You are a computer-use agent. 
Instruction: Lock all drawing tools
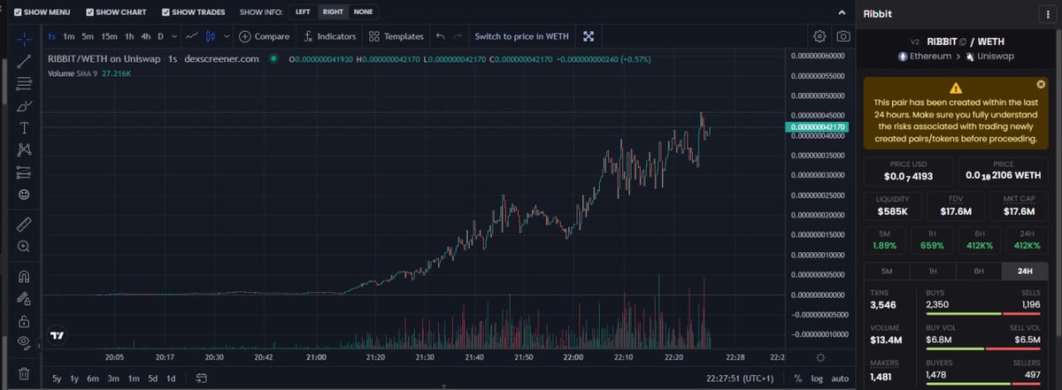25,320
